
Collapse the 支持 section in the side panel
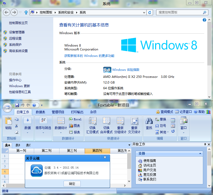coord(200,154)
